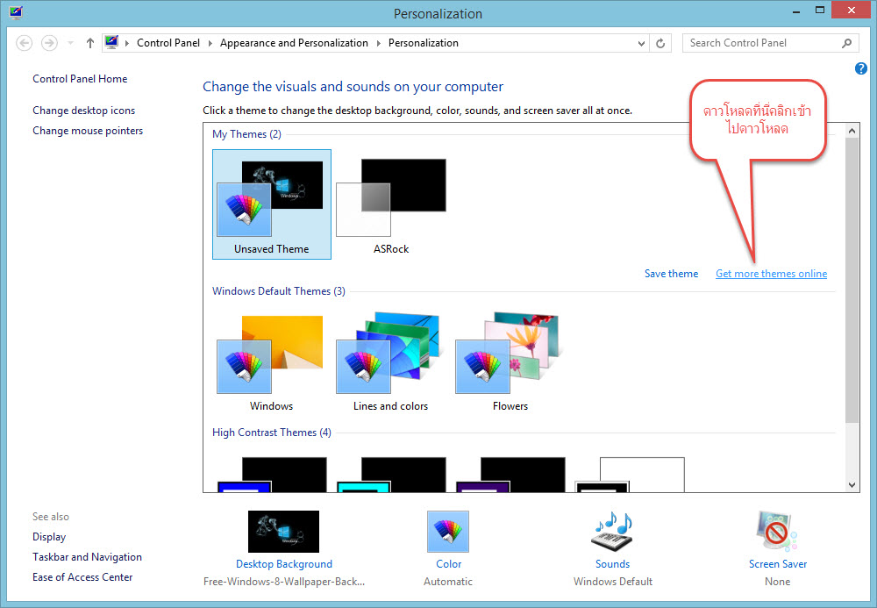The width and height of the screenshot is (877, 608).
Task: Click the Personalization icon in the address bar
Action: (x=112, y=42)
